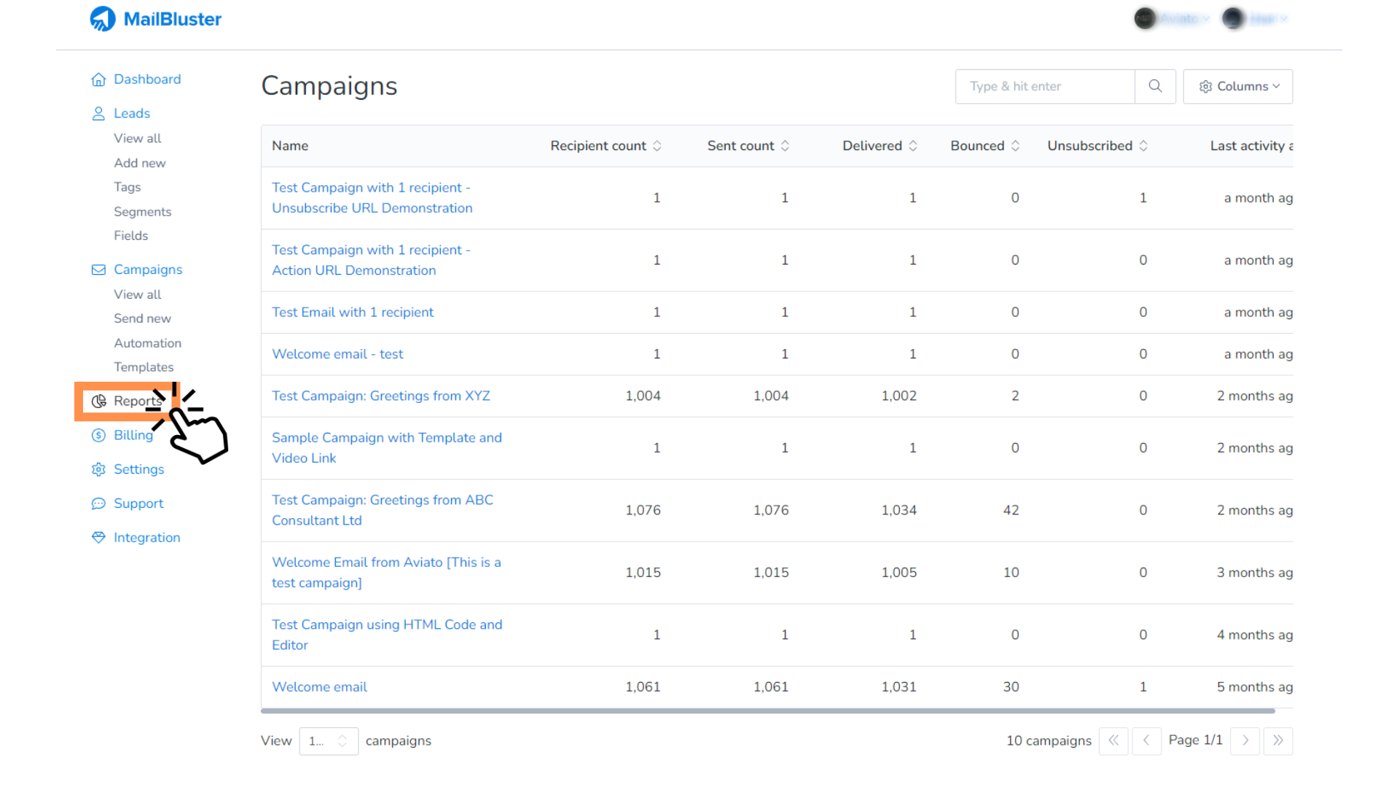The height and width of the screenshot is (787, 1399).
Task: Open Test Campaign Greetings from XYZ
Action: [x=380, y=395]
